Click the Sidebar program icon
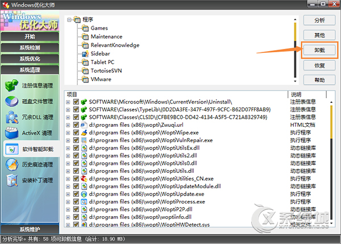 (85, 53)
